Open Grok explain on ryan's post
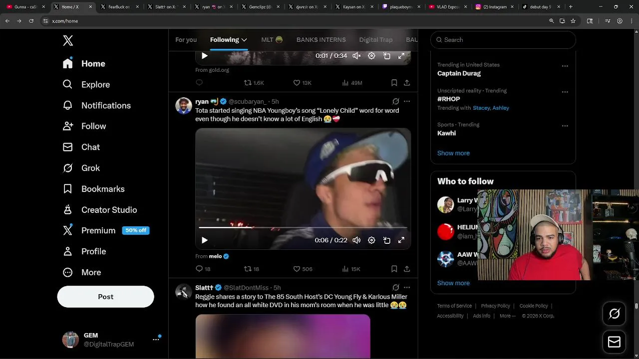 coord(396,101)
